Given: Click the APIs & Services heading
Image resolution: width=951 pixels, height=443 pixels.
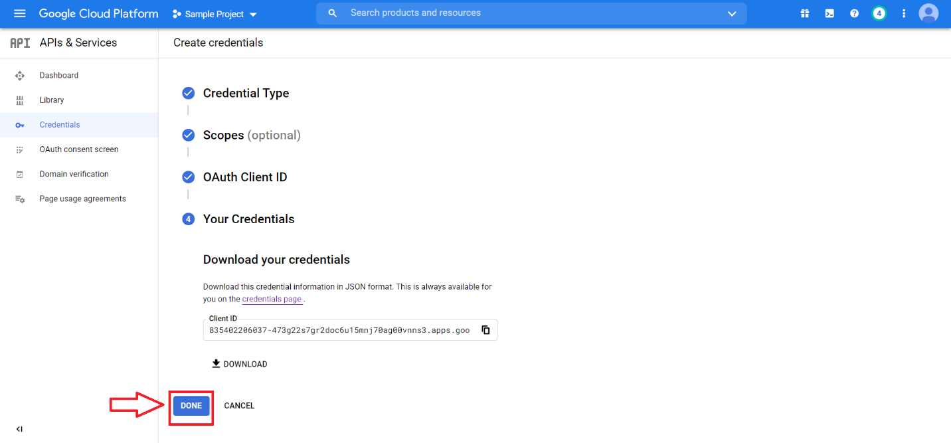Looking at the screenshot, I should (x=78, y=43).
